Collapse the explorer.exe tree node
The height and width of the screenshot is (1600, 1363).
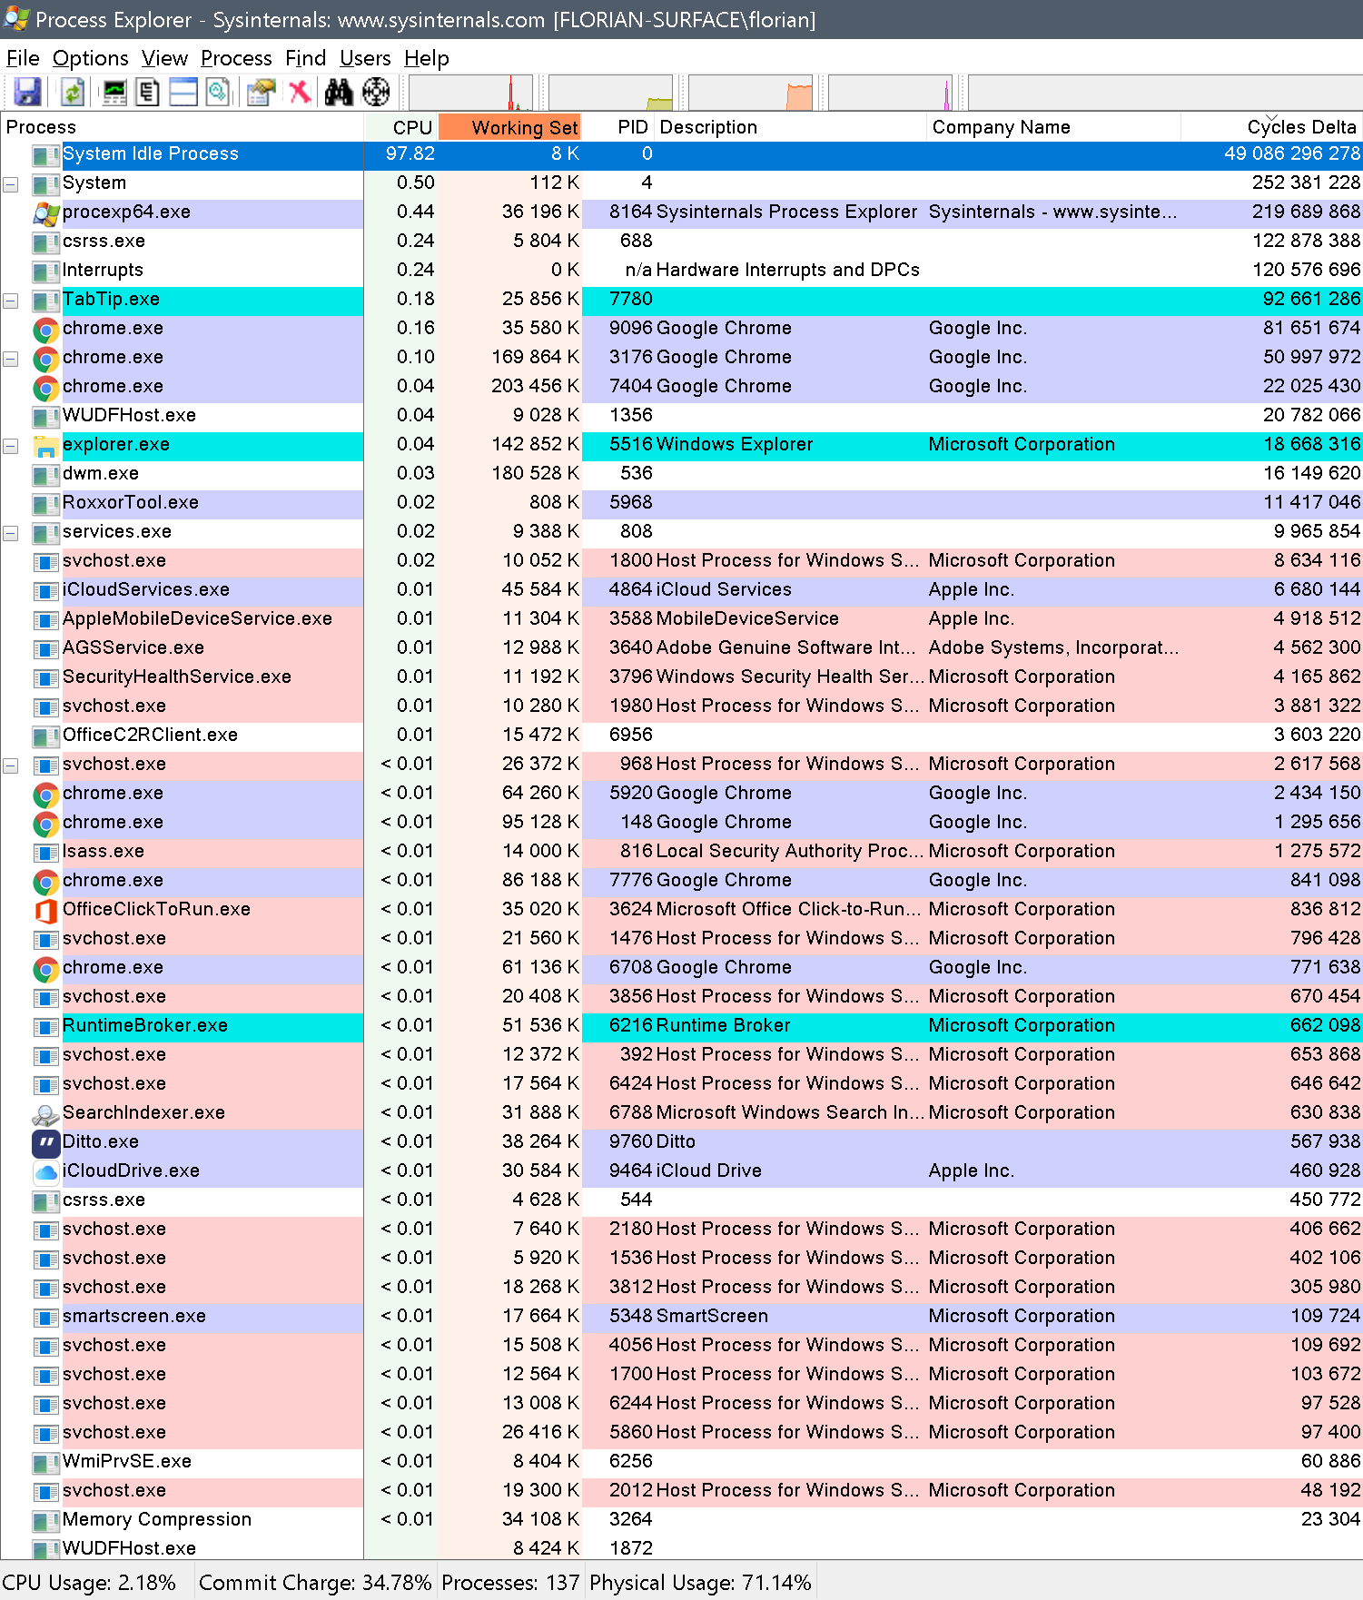point(11,446)
